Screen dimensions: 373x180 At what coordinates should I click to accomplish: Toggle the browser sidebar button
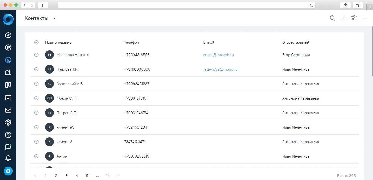(x=43, y=5)
